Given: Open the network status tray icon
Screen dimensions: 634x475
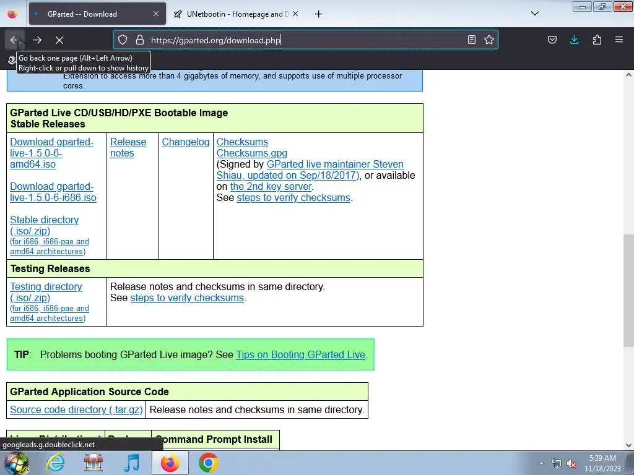Looking at the screenshot, I should pyautogui.click(x=557, y=463).
